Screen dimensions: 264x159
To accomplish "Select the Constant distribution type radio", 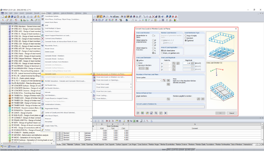I will point(186,38).
